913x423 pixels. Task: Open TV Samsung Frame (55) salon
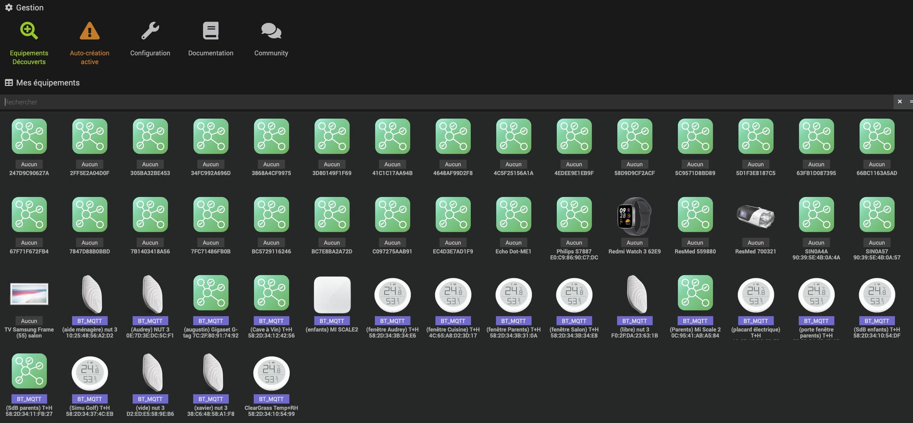29,295
